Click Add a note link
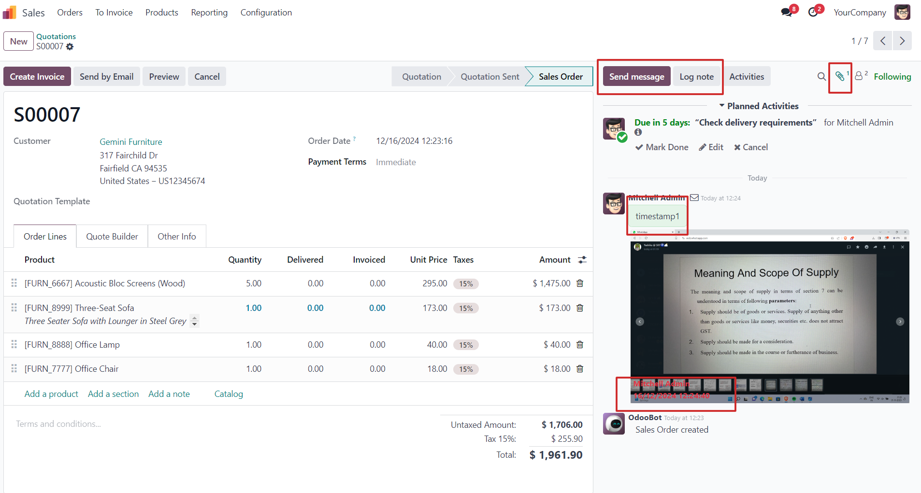 169,394
